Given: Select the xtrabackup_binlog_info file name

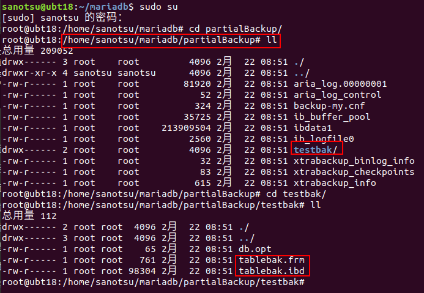Looking at the screenshot, I should coord(354,161).
